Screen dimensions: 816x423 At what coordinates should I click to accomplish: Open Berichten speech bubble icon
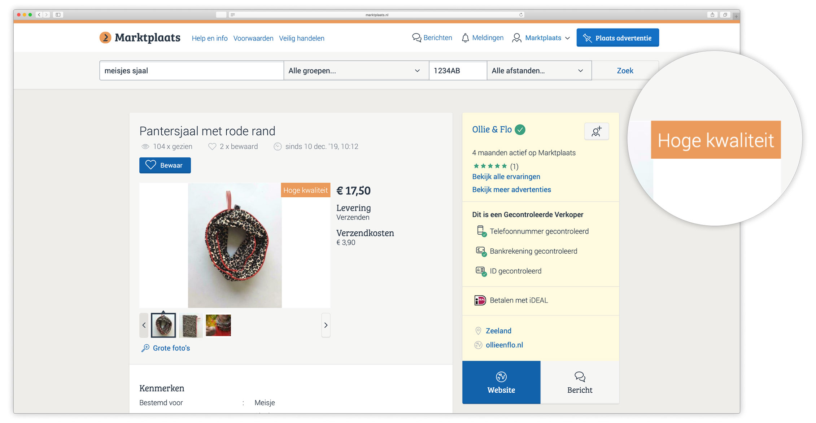(x=416, y=38)
